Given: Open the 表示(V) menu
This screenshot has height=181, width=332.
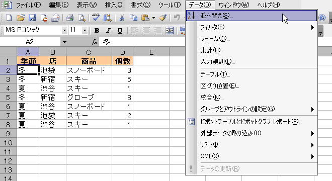Looking at the screenshot, I should pos(87,5).
